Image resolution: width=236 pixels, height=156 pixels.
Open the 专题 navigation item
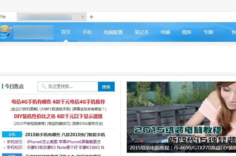pos(208,32)
